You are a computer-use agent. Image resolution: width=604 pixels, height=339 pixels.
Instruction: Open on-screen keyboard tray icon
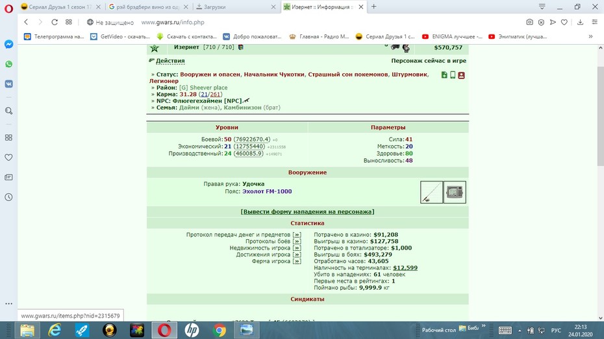point(505,331)
